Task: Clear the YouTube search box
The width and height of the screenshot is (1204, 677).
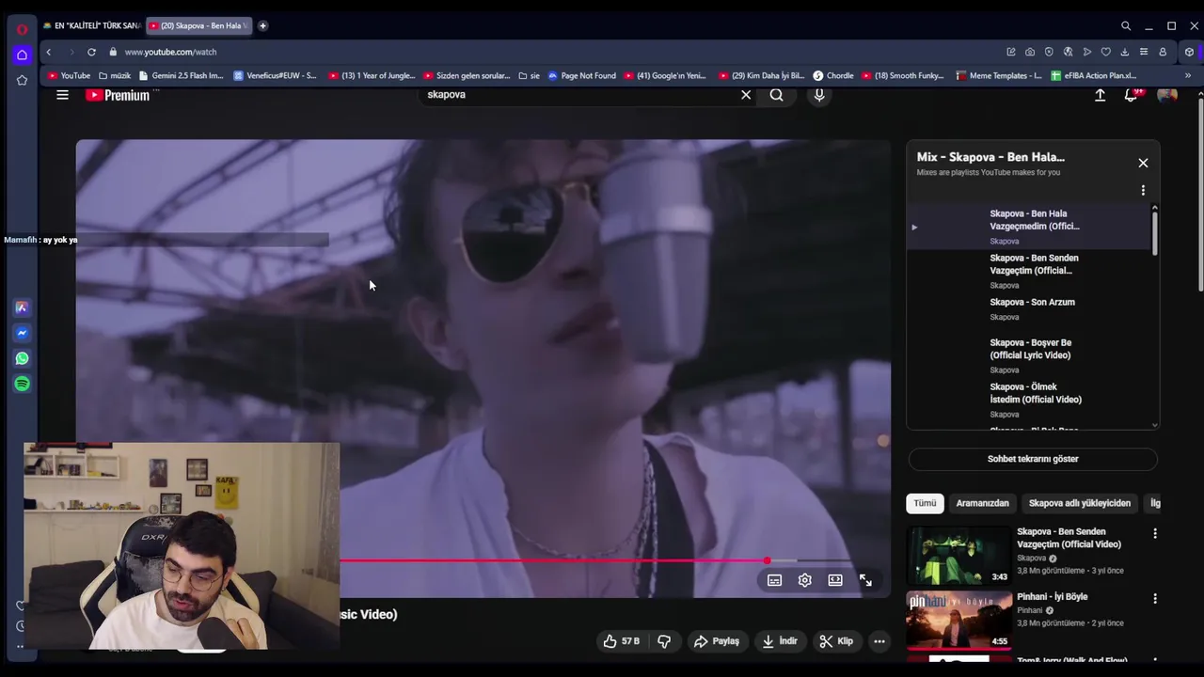Action: point(746,94)
